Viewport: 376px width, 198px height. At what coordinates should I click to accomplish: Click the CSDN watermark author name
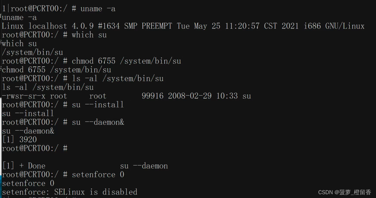[355, 192]
